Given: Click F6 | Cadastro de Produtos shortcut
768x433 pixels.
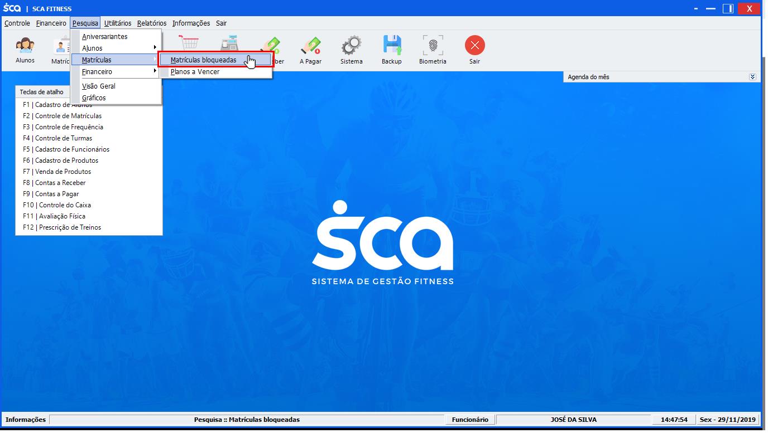Looking at the screenshot, I should (60, 160).
